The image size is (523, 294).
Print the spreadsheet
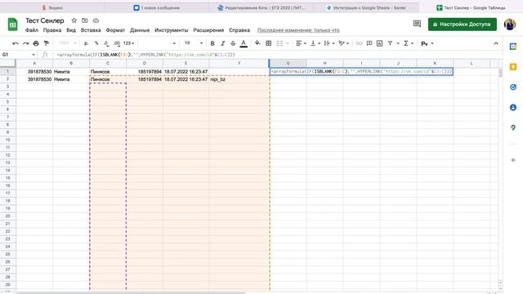click(x=36, y=43)
